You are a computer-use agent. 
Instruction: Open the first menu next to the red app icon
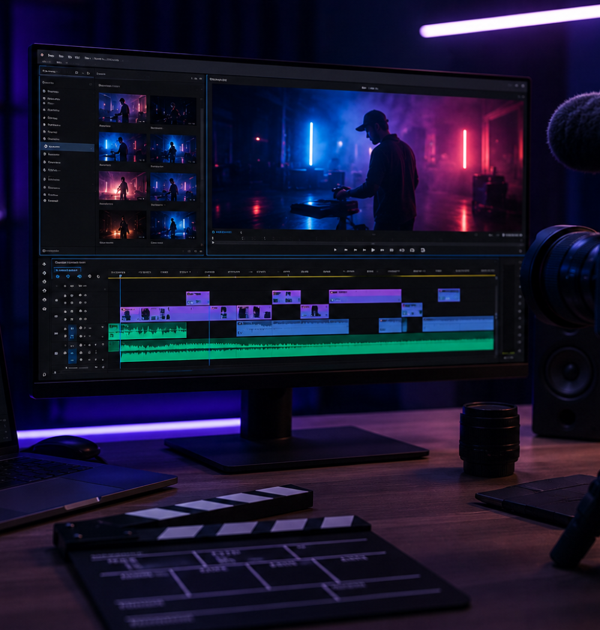tap(51, 55)
